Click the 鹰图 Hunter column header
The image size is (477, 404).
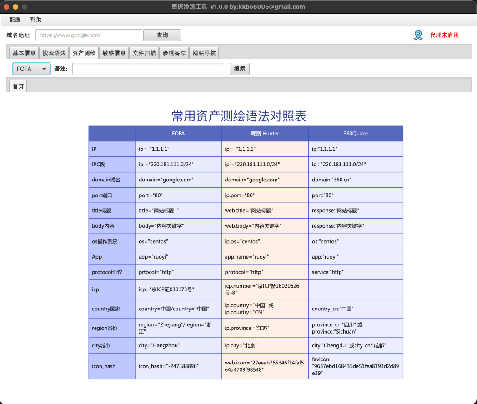pyautogui.click(x=265, y=134)
